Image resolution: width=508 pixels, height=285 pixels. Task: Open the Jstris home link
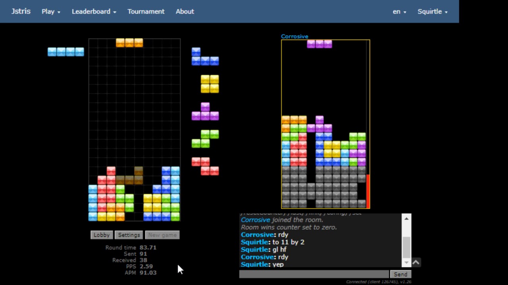click(21, 11)
